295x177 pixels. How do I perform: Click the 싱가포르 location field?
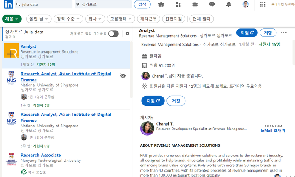tap(103, 4)
